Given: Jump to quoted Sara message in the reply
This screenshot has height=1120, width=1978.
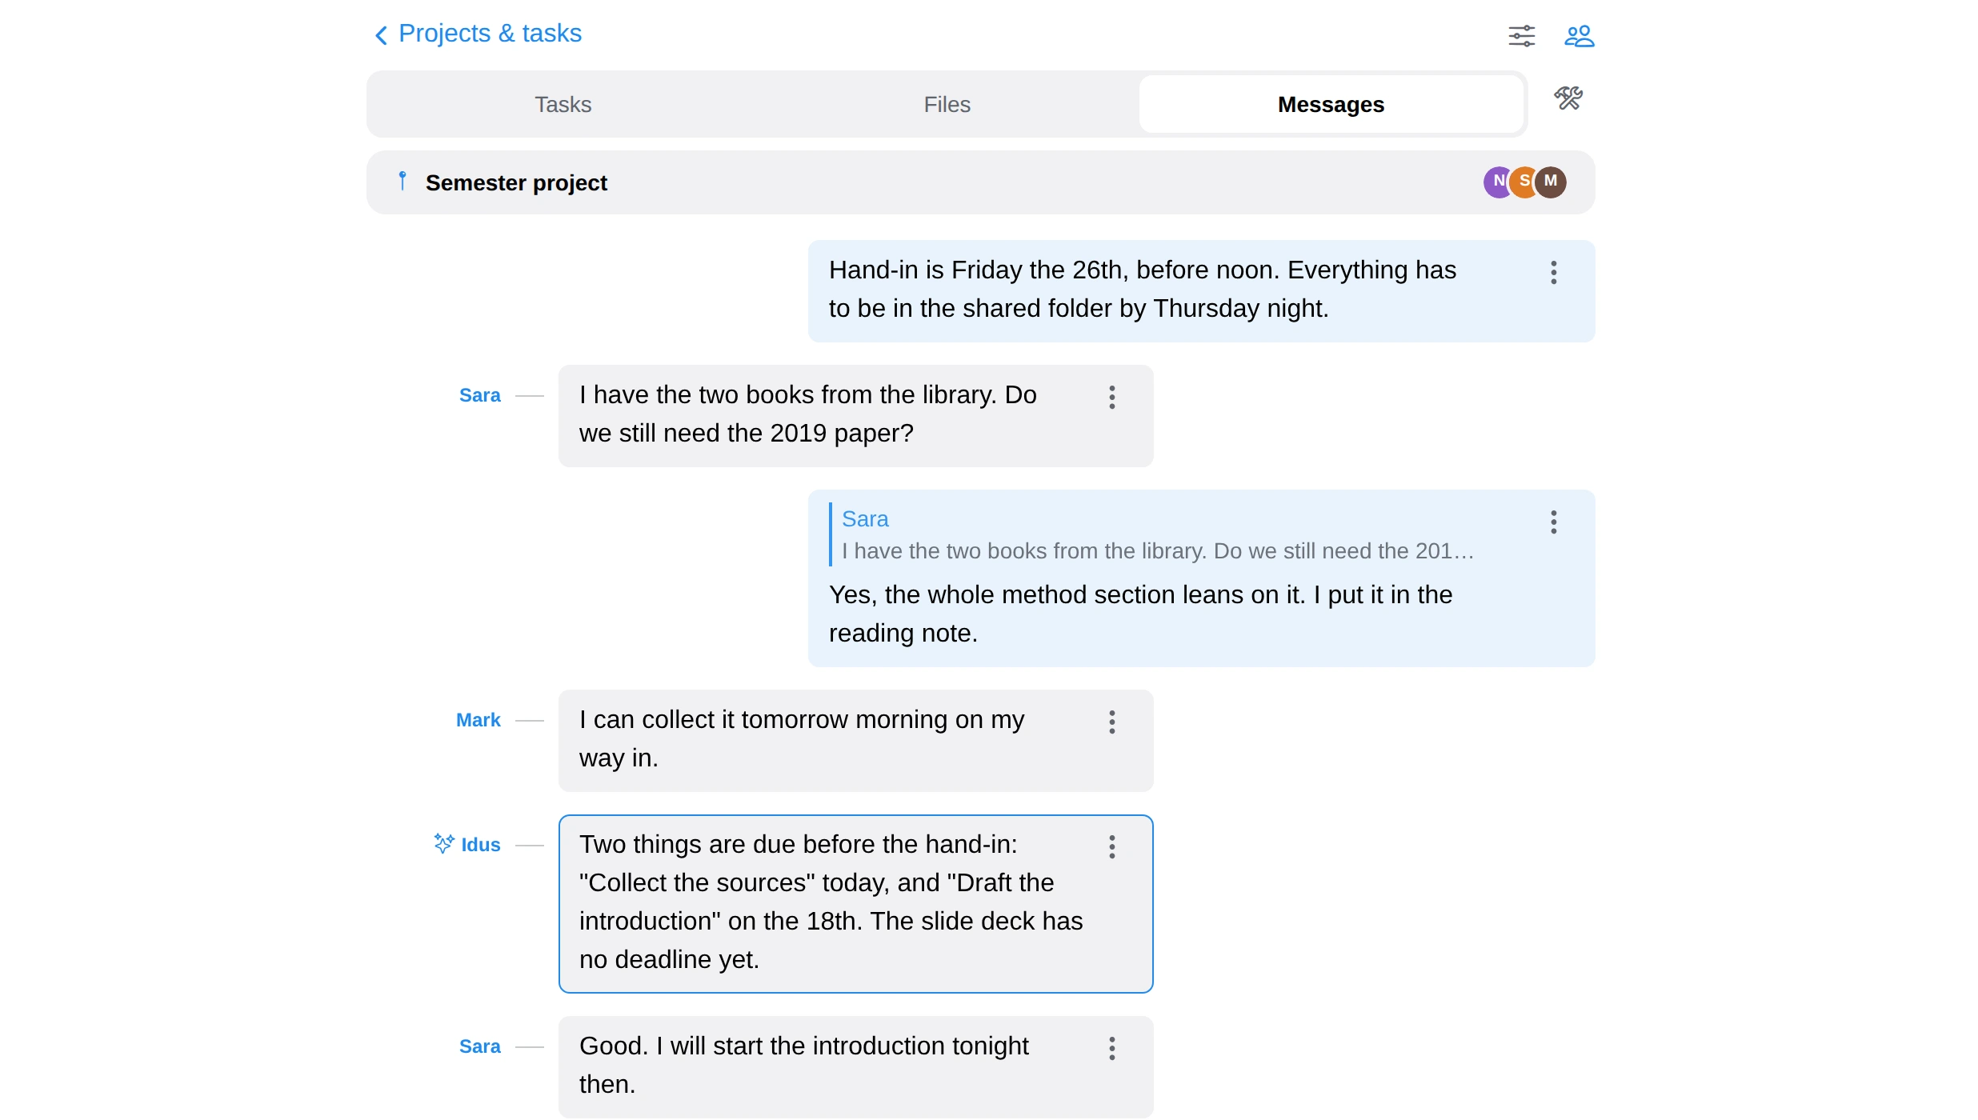Looking at the screenshot, I should 1152,534.
